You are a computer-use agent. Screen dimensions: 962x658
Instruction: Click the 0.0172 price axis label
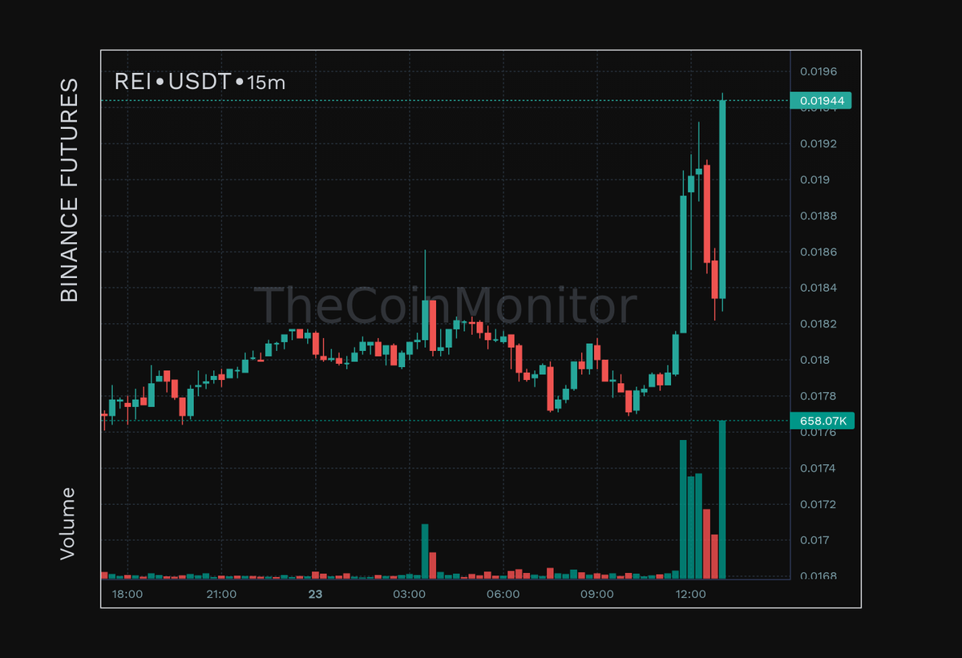pyautogui.click(x=818, y=505)
